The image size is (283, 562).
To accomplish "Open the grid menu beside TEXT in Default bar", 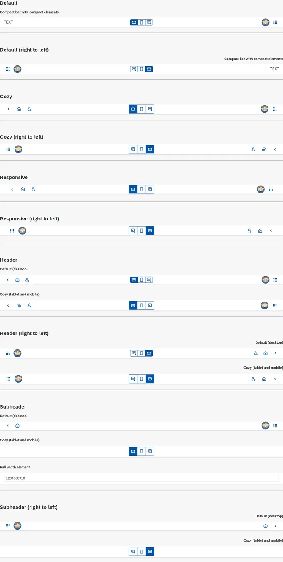I will (x=275, y=22).
